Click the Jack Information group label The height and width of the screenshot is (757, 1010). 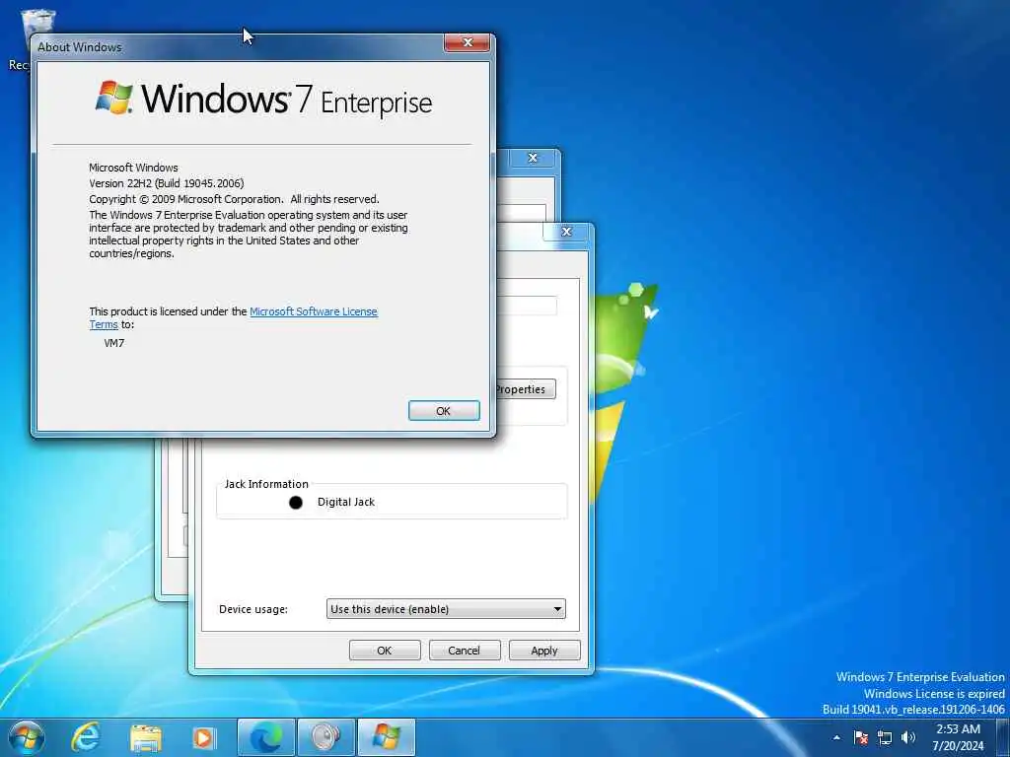coord(266,484)
